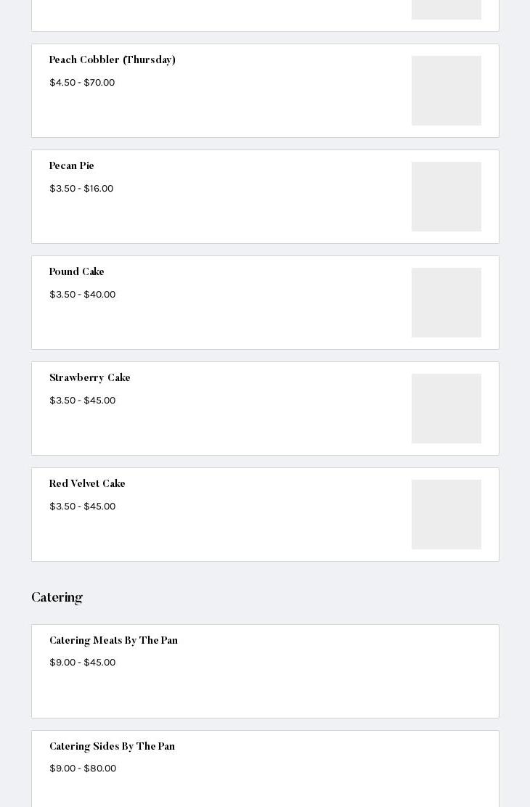
Task: Click the Catering Meats price $9.00 - $45.00
Action: tap(83, 663)
